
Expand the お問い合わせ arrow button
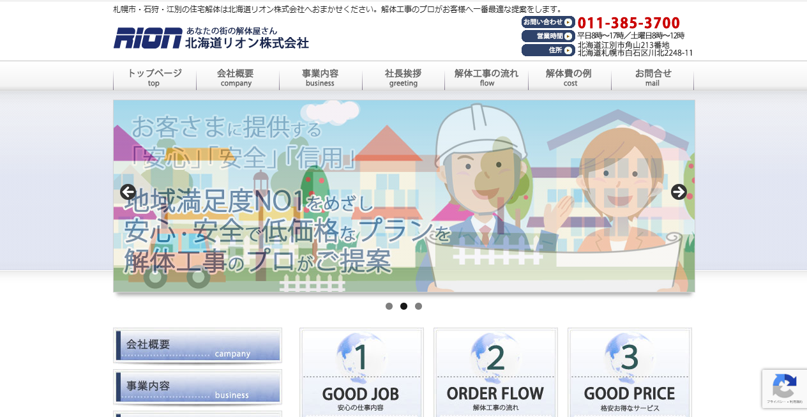coord(568,21)
